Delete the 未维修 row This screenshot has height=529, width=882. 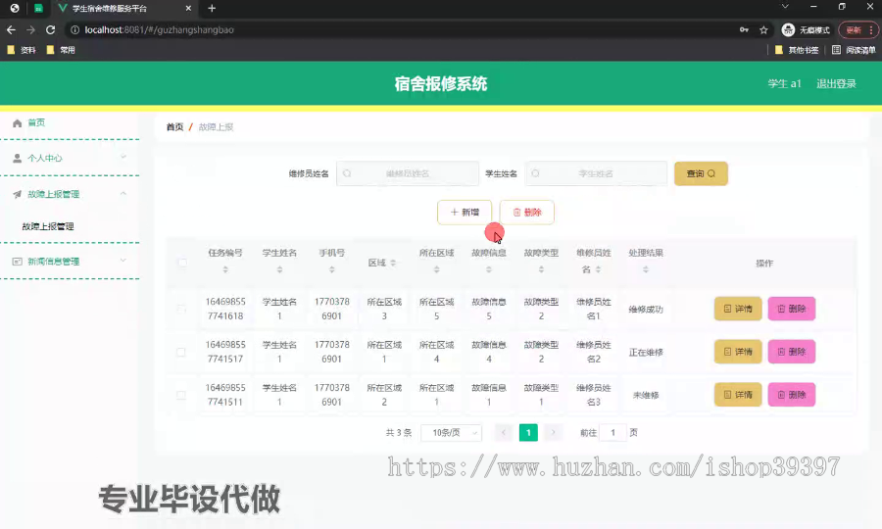792,395
